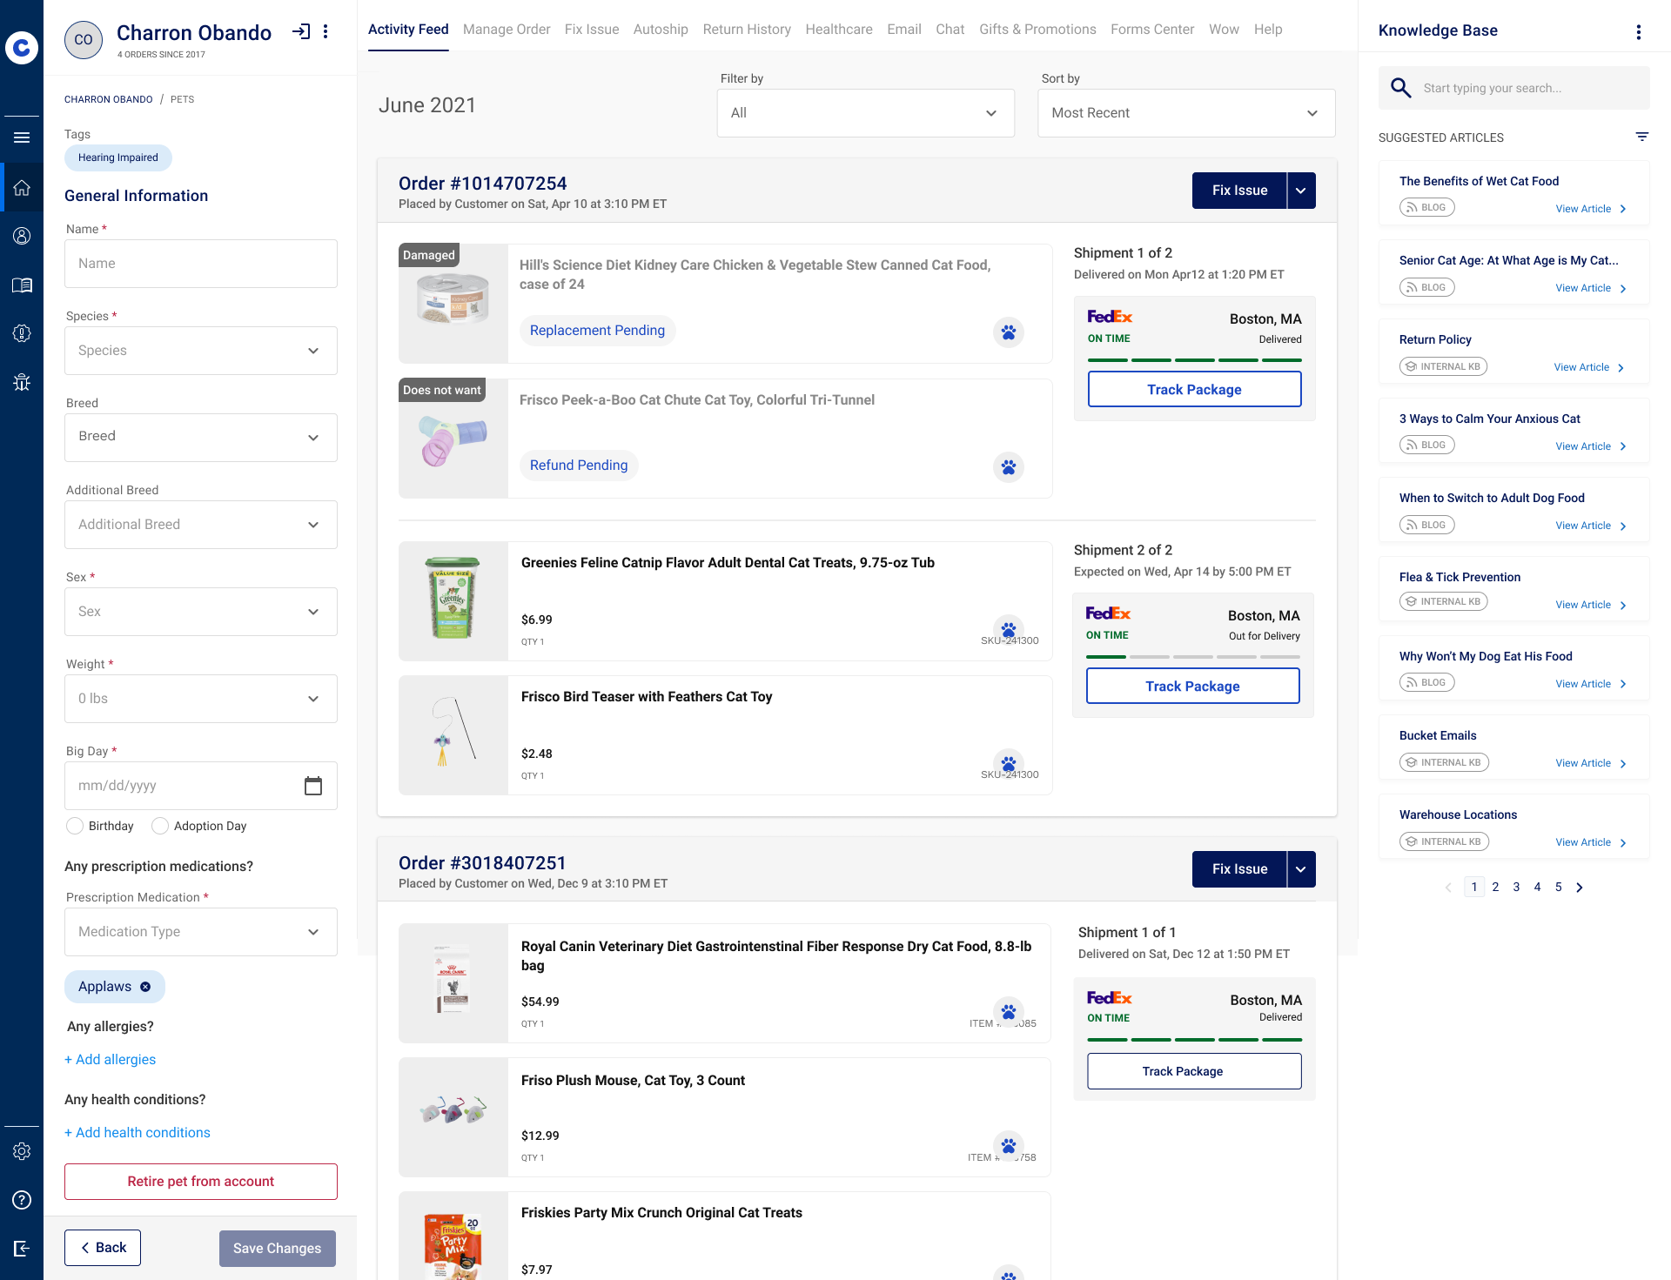Click the Add allergies link
This screenshot has height=1280, width=1671.
tap(111, 1059)
